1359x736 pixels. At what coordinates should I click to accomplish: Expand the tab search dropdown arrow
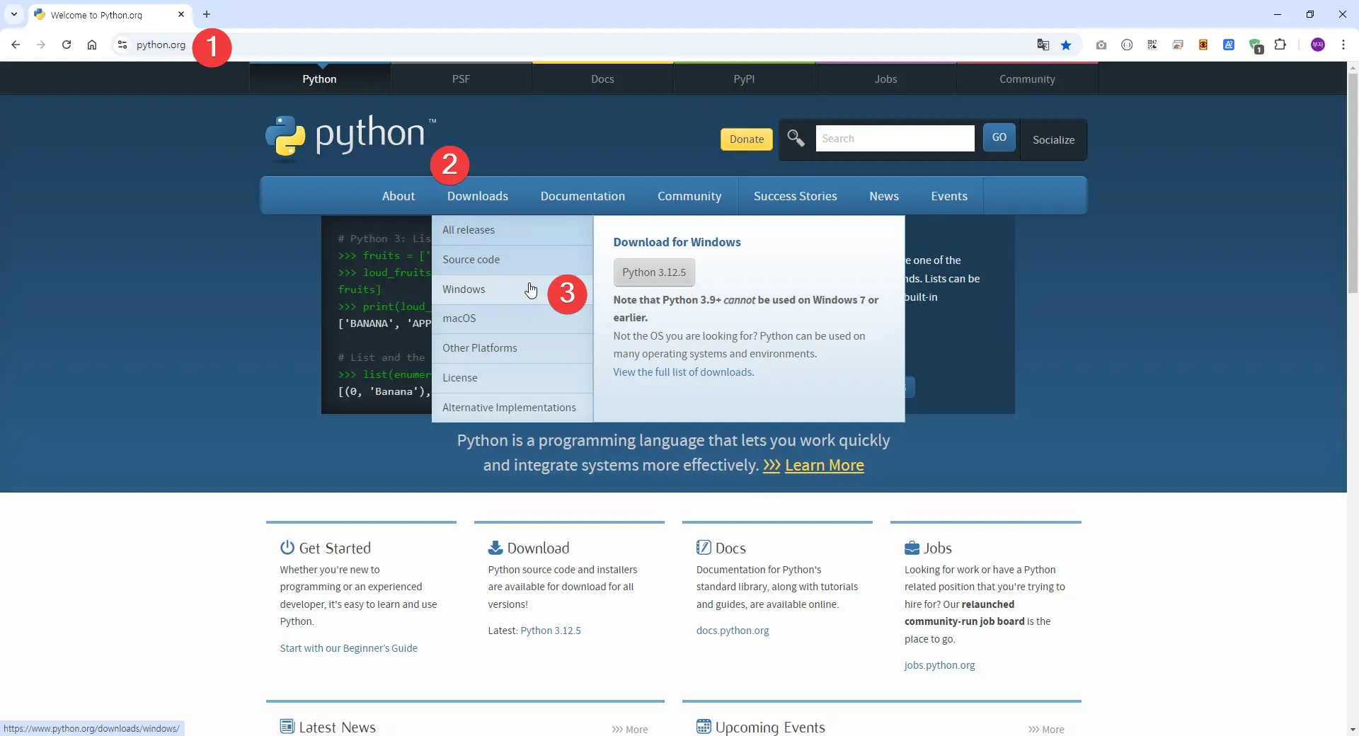point(14,14)
